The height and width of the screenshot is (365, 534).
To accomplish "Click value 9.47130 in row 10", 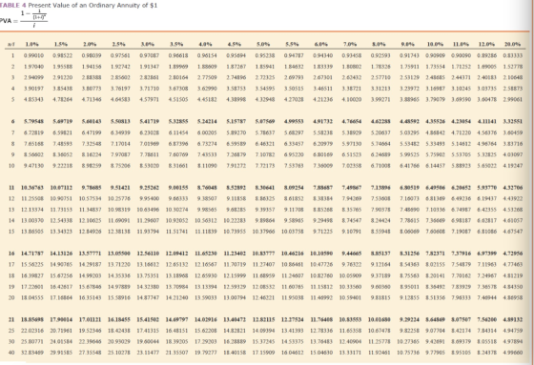I will 33,166.
